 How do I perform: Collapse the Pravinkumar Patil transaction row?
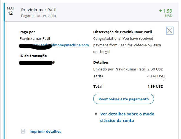[x=91, y=12]
